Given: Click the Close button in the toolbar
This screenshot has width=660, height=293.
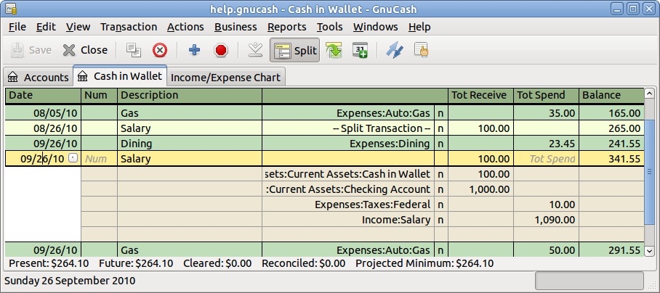Looking at the screenshot, I should pos(85,50).
